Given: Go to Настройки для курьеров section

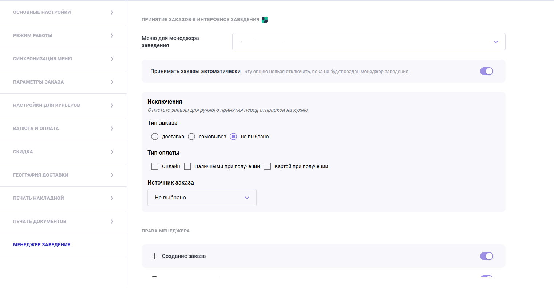Looking at the screenshot, I should 47,105.
